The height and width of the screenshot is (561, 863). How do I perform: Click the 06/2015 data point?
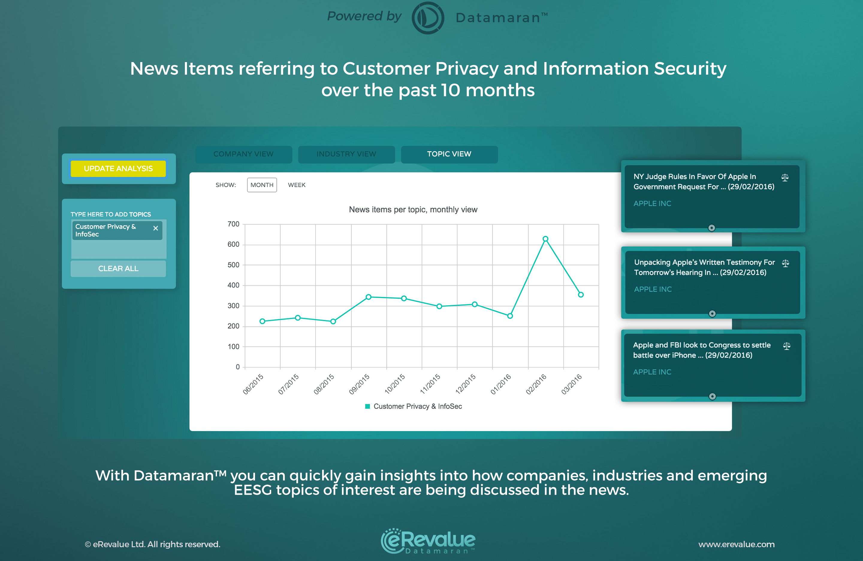tap(262, 321)
